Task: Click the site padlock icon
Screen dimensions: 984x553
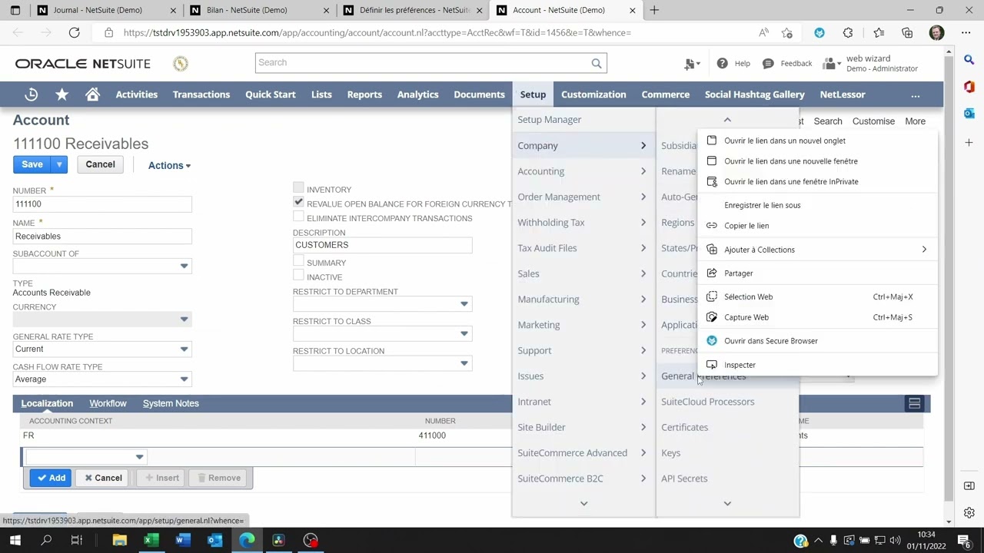Action: pyautogui.click(x=108, y=32)
